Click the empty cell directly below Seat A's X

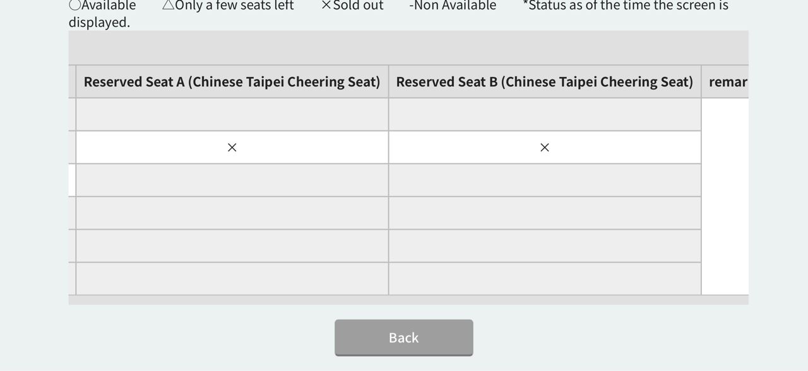(x=232, y=180)
